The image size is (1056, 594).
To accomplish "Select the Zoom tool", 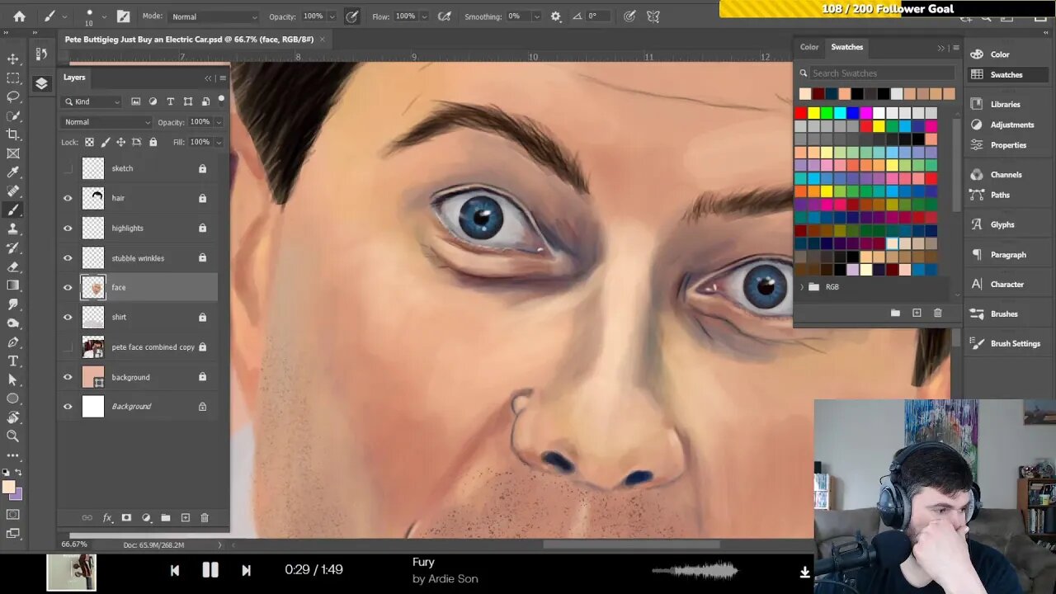I will (13, 436).
